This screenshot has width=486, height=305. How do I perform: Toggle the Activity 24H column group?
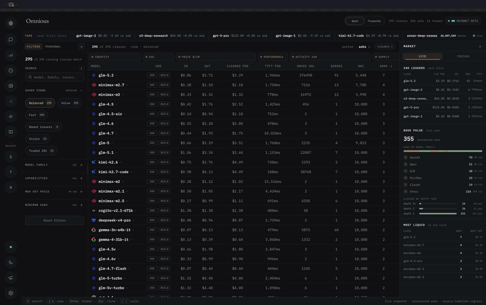tap(330, 57)
